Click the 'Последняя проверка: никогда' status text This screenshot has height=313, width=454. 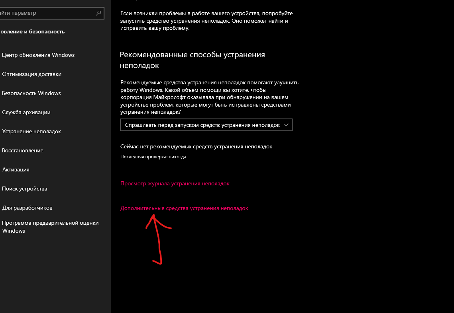coord(153,157)
